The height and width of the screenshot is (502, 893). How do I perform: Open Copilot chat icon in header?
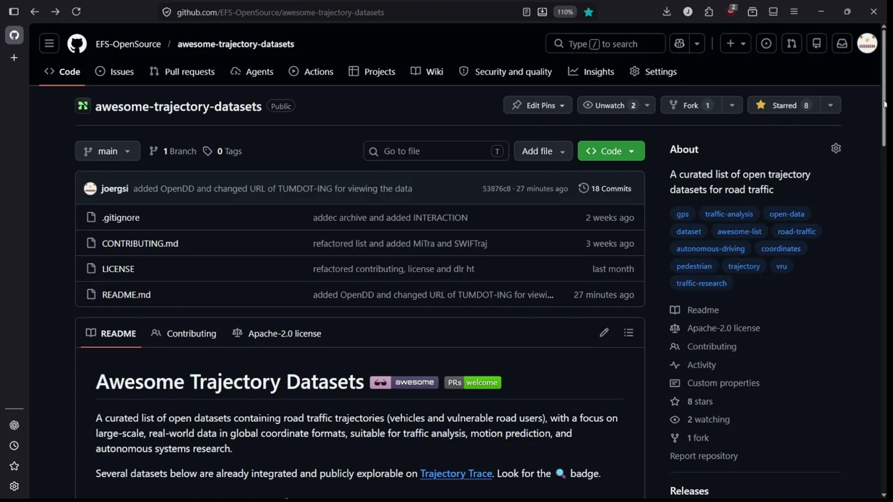point(680,44)
